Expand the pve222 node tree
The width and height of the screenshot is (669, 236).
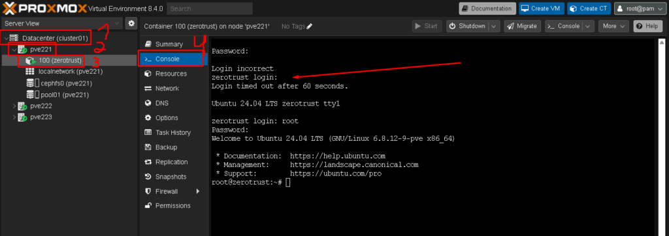point(14,106)
